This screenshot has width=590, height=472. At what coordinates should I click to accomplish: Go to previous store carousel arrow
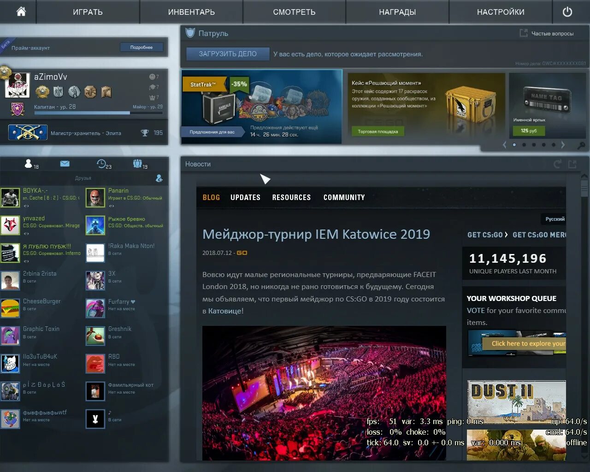click(504, 145)
